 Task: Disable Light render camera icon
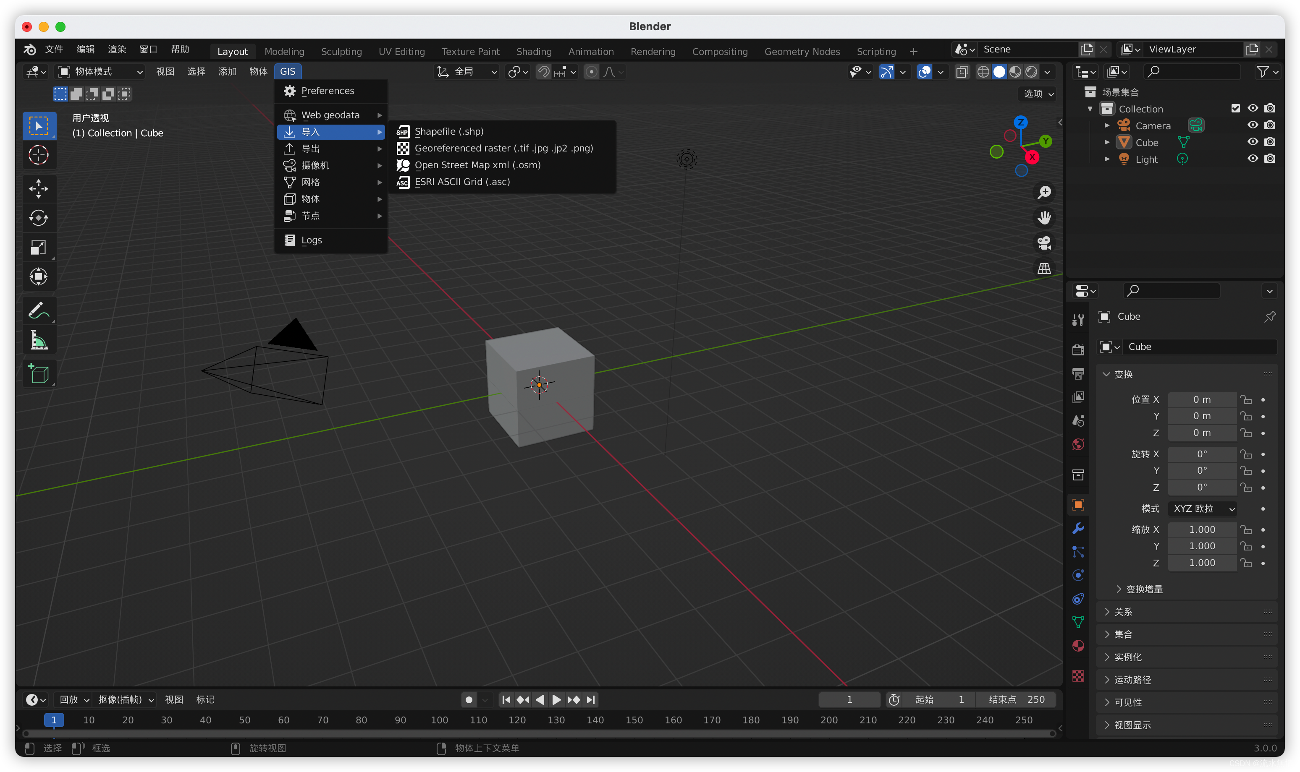coord(1270,159)
